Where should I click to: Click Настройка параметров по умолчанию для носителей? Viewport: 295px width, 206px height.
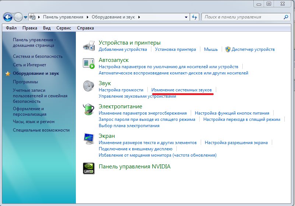pyautogui.click(x=168, y=67)
